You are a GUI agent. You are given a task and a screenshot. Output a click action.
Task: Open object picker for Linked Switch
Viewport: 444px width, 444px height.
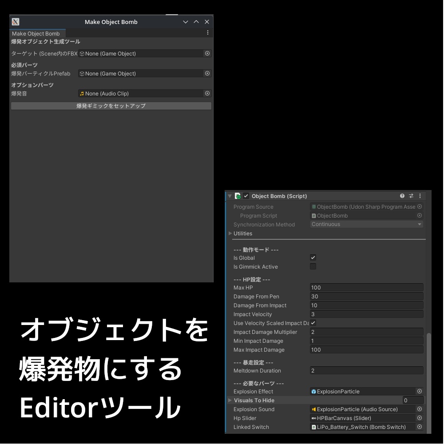coord(419,427)
